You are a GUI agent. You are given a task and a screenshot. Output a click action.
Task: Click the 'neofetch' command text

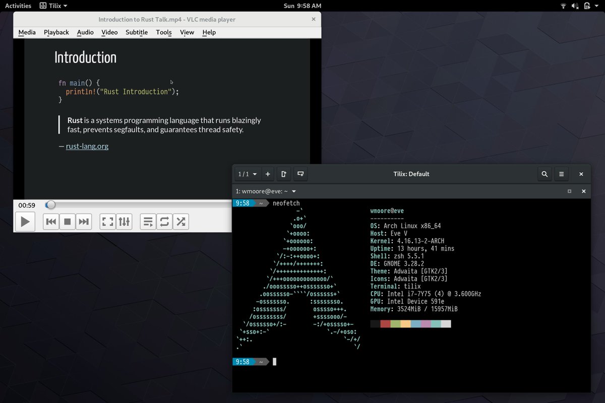286,203
